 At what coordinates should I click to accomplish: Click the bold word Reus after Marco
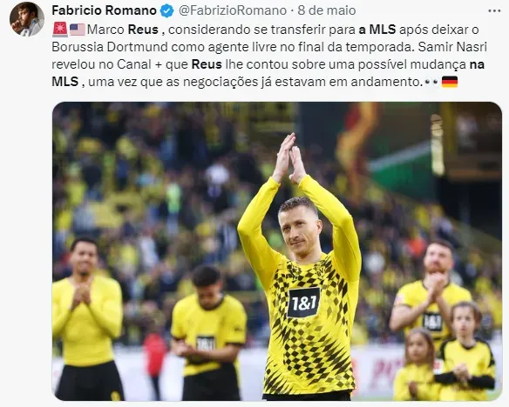click(143, 30)
